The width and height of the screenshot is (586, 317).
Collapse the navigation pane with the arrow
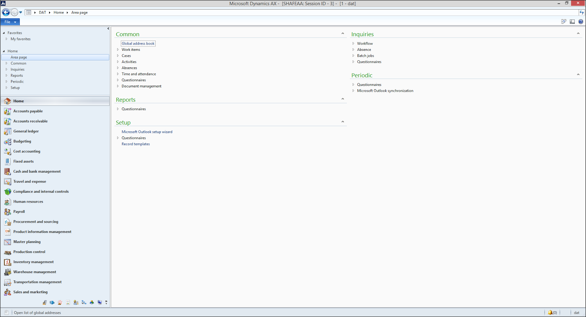tap(108, 29)
